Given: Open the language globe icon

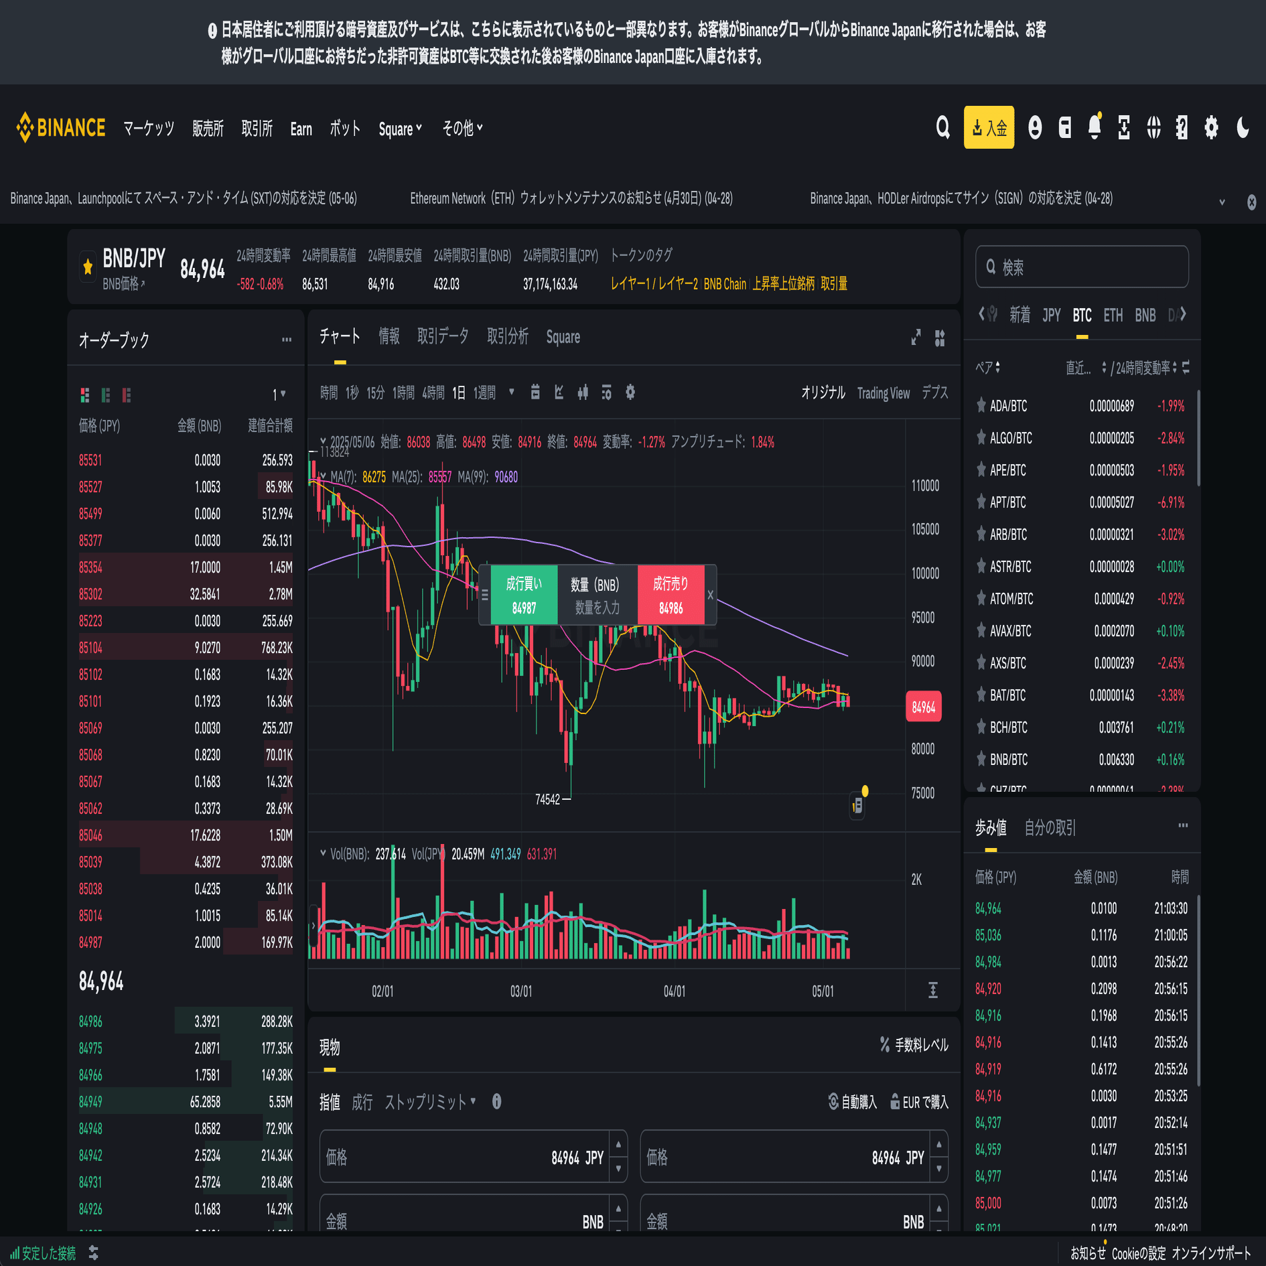Looking at the screenshot, I should (x=1153, y=127).
